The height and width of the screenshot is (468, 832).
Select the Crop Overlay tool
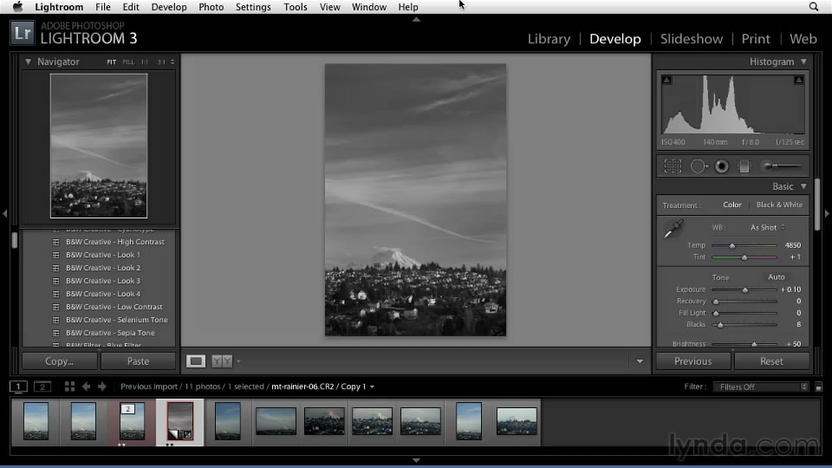[673, 166]
